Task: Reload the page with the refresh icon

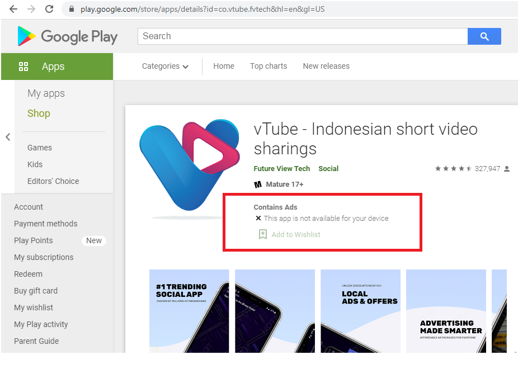Action: coord(49,9)
